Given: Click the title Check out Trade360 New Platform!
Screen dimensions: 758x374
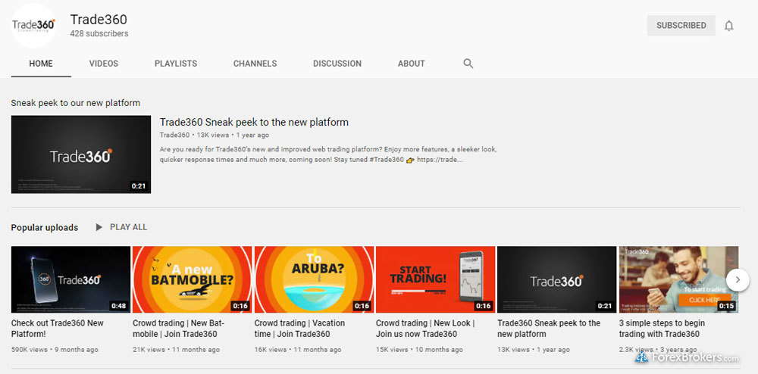Looking at the screenshot, I should [x=58, y=329].
